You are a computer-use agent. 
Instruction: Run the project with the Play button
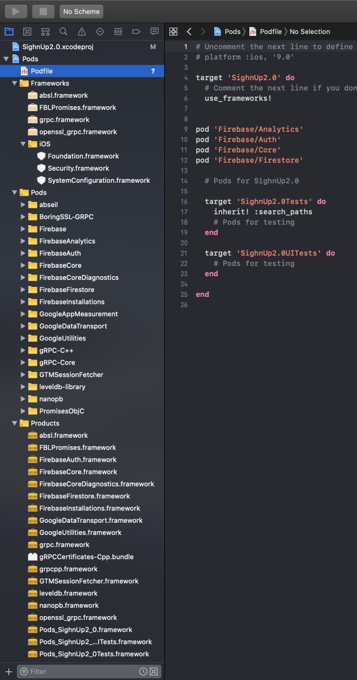(16, 11)
